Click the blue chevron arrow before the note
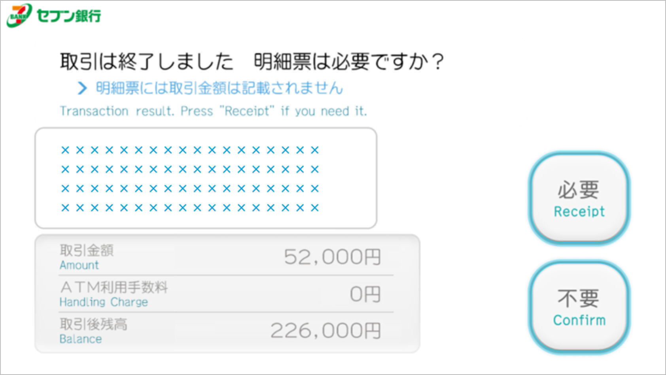The height and width of the screenshot is (375, 666). [82, 89]
